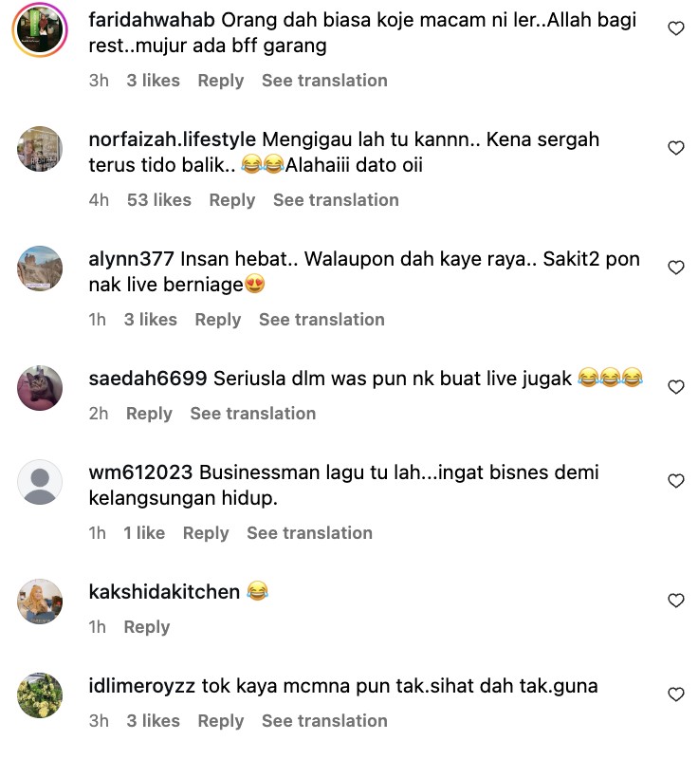Like norfaizah.lifestyle's comment with heart icon

click(x=676, y=148)
